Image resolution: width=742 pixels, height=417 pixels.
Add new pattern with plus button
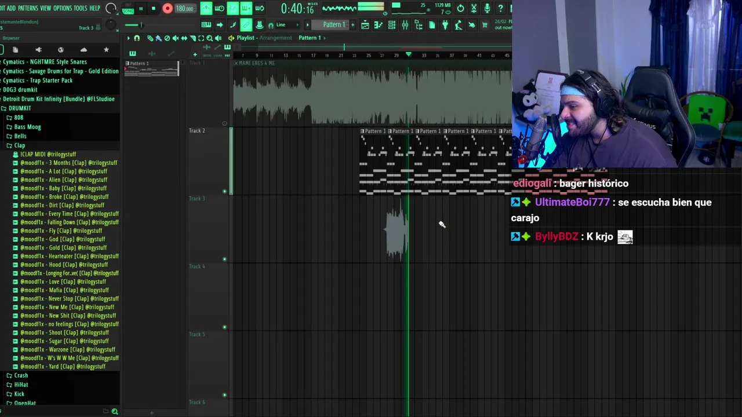click(x=352, y=24)
